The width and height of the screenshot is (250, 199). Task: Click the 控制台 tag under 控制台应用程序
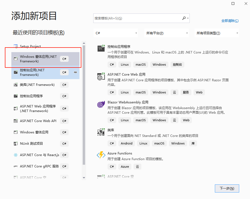point(177,65)
